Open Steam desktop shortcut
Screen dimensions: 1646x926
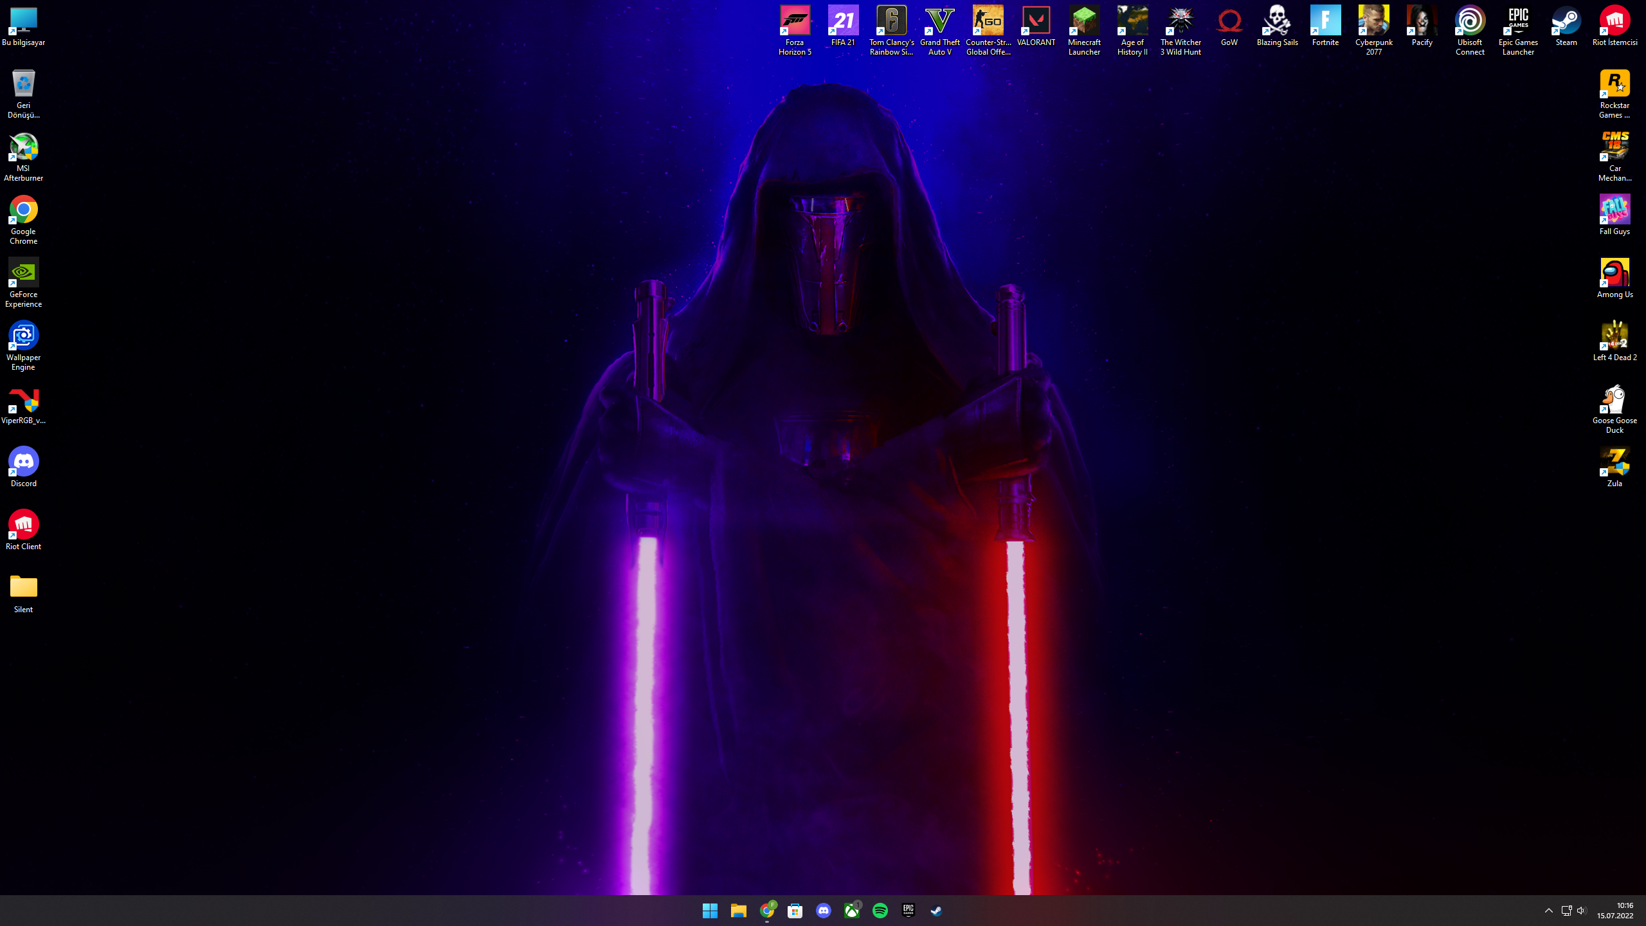click(1566, 27)
